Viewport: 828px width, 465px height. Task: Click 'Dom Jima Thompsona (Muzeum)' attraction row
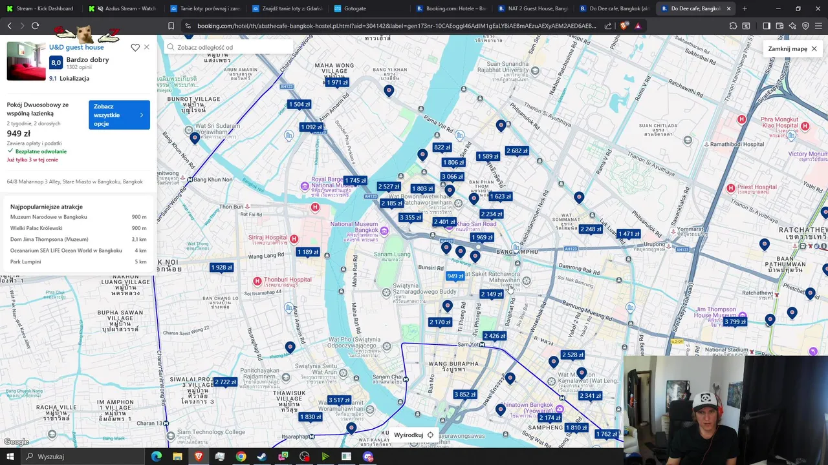(78, 239)
